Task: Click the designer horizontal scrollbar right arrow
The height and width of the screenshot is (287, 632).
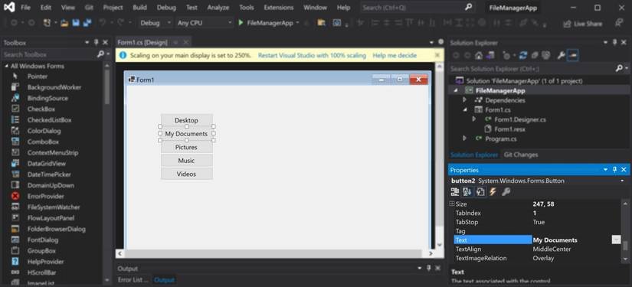Action: pyautogui.click(x=431, y=253)
